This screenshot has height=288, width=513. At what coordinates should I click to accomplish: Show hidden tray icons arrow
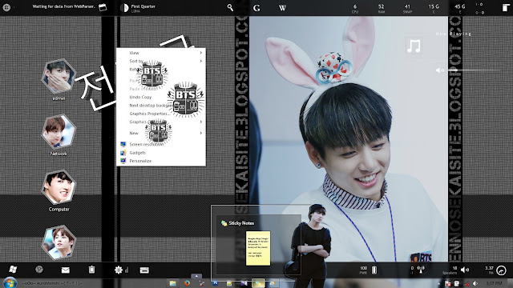[439, 283]
